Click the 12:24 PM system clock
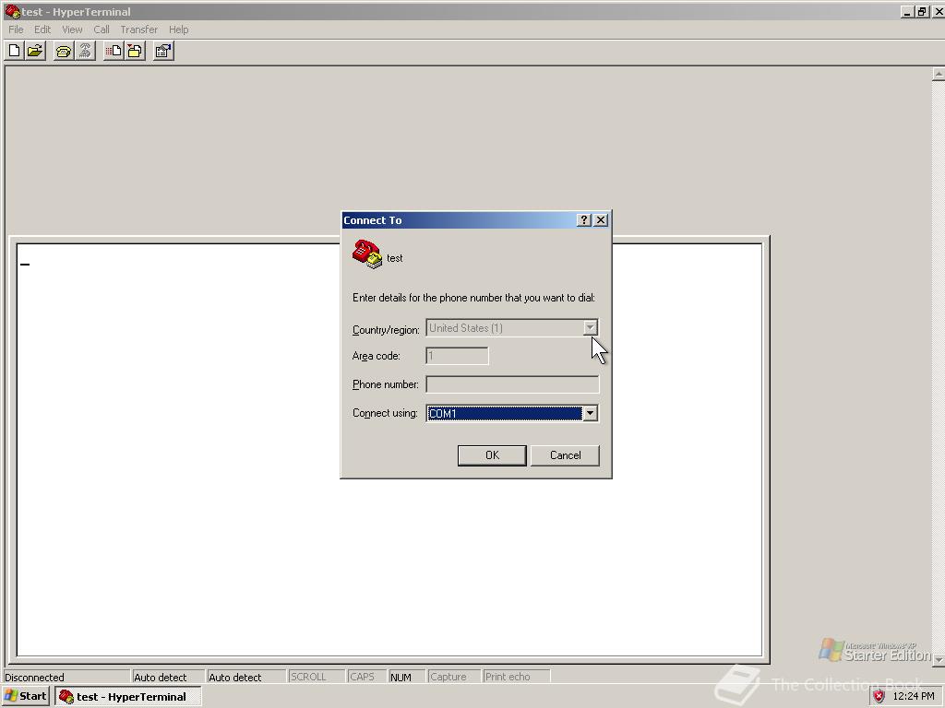 point(914,697)
